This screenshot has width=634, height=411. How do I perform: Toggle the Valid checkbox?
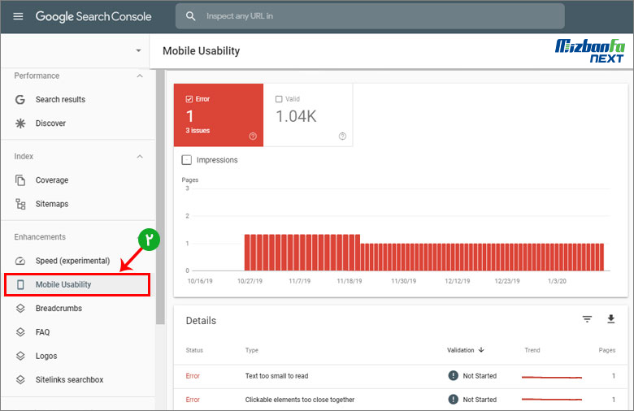(x=279, y=99)
